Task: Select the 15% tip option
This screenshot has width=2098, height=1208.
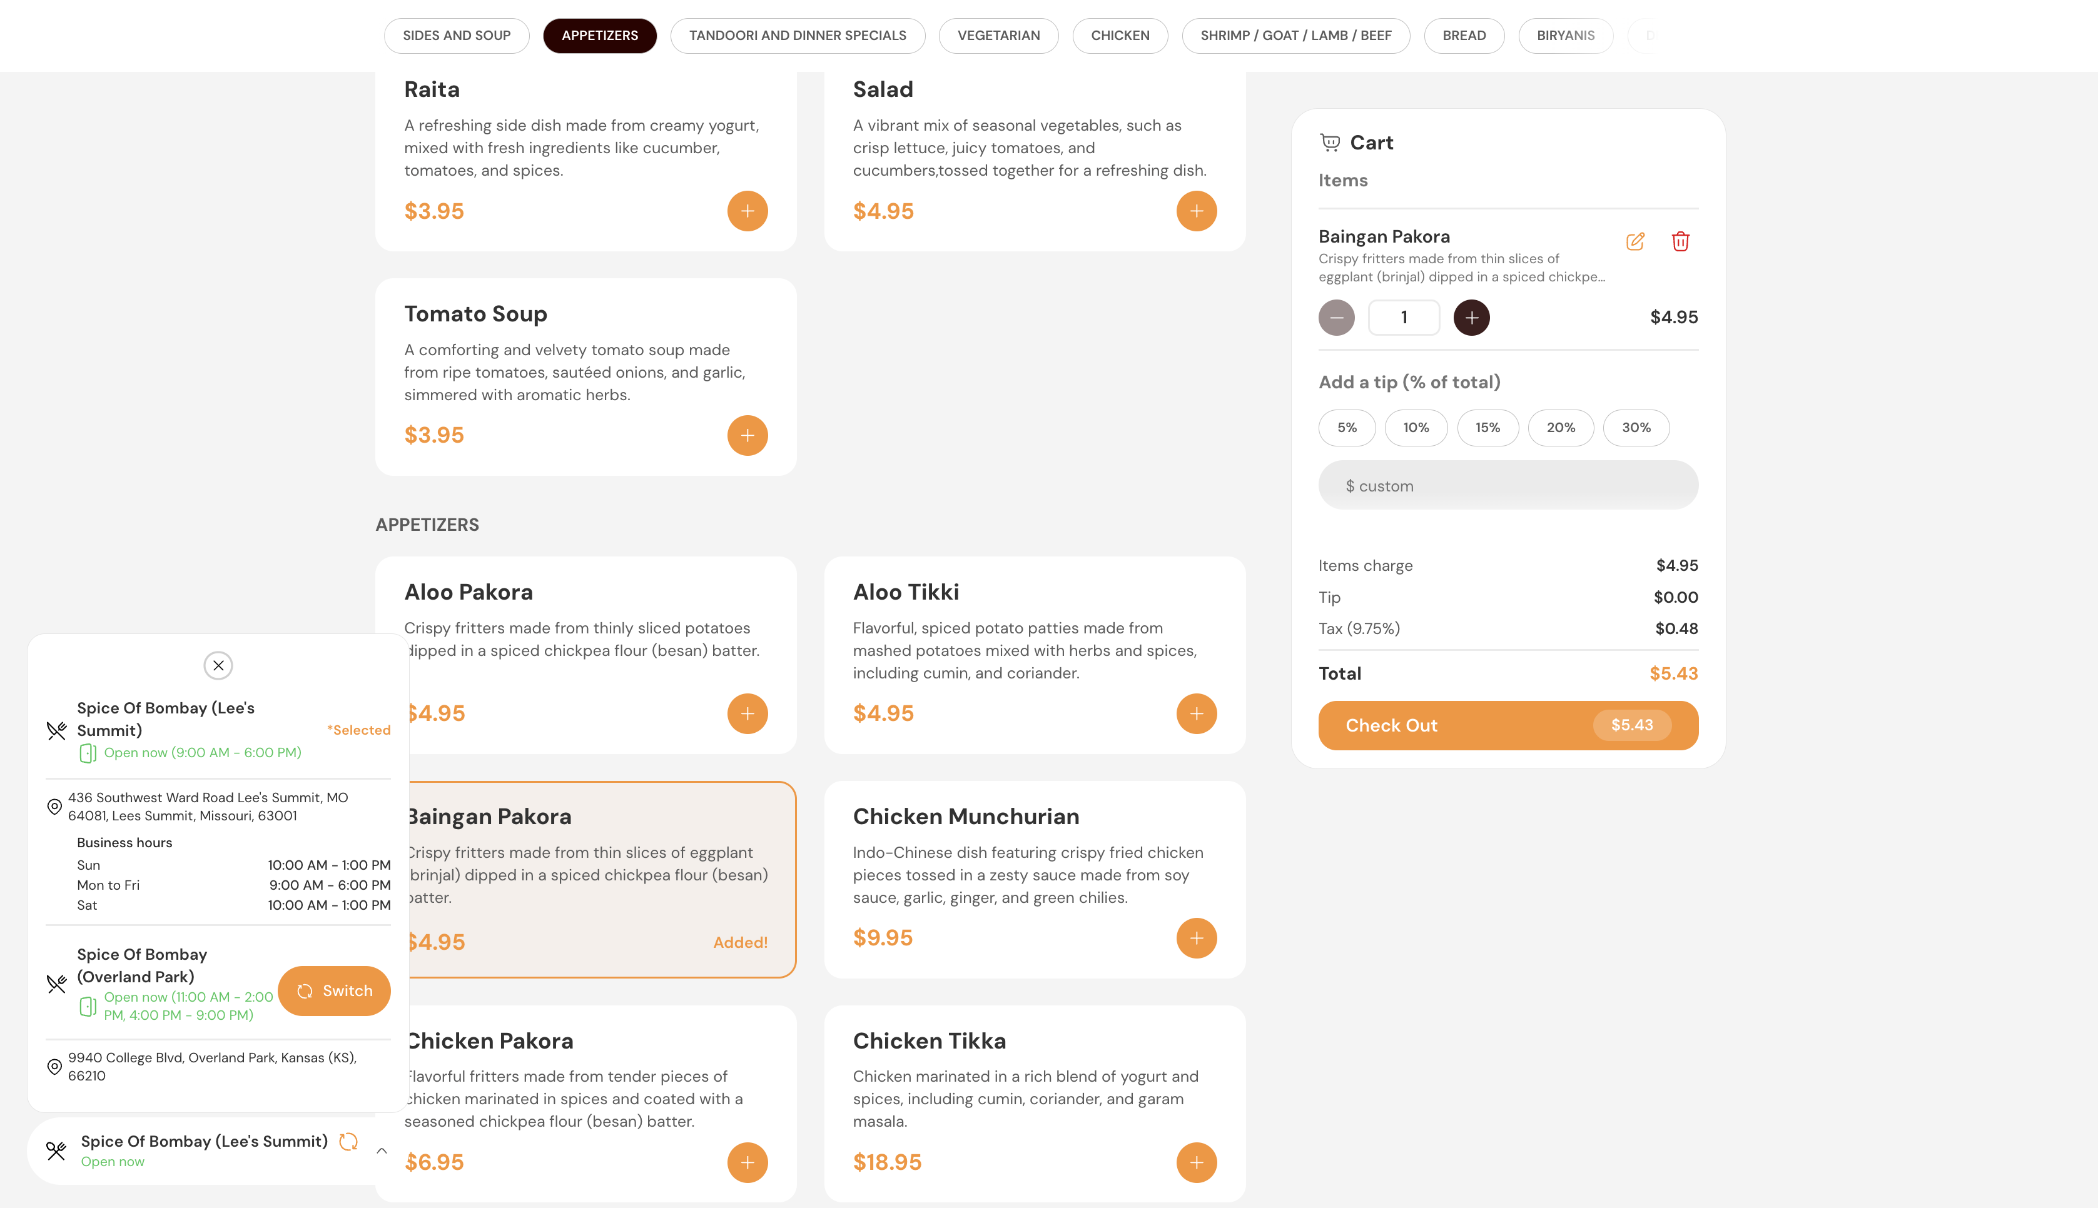Action: click(x=1487, y=428)
